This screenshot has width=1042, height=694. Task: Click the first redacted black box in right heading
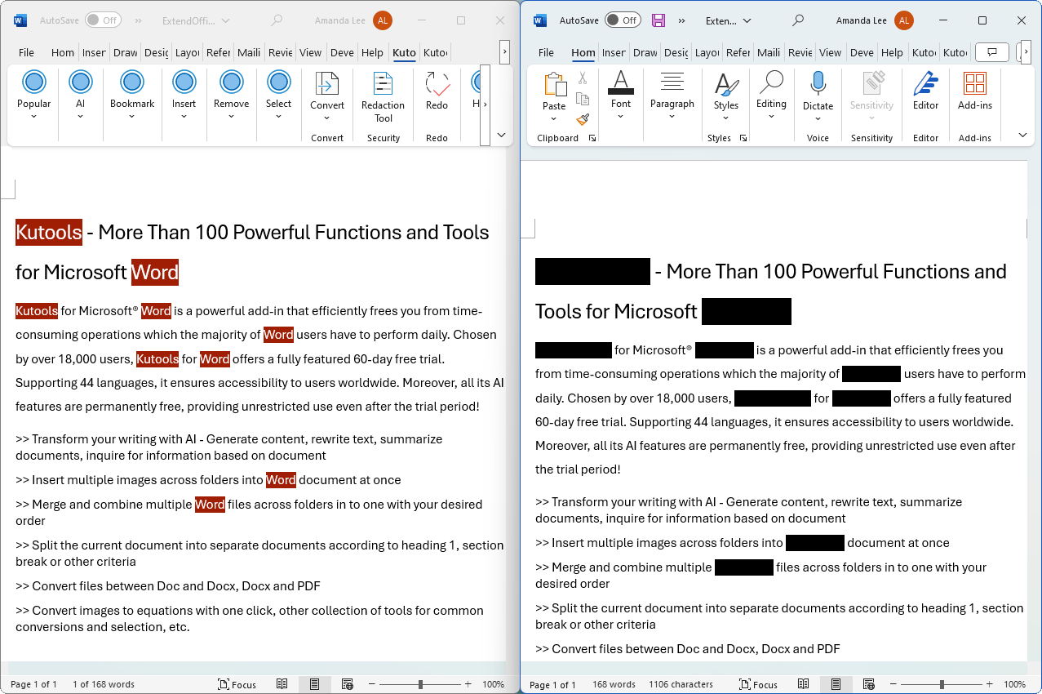point(592,271)
